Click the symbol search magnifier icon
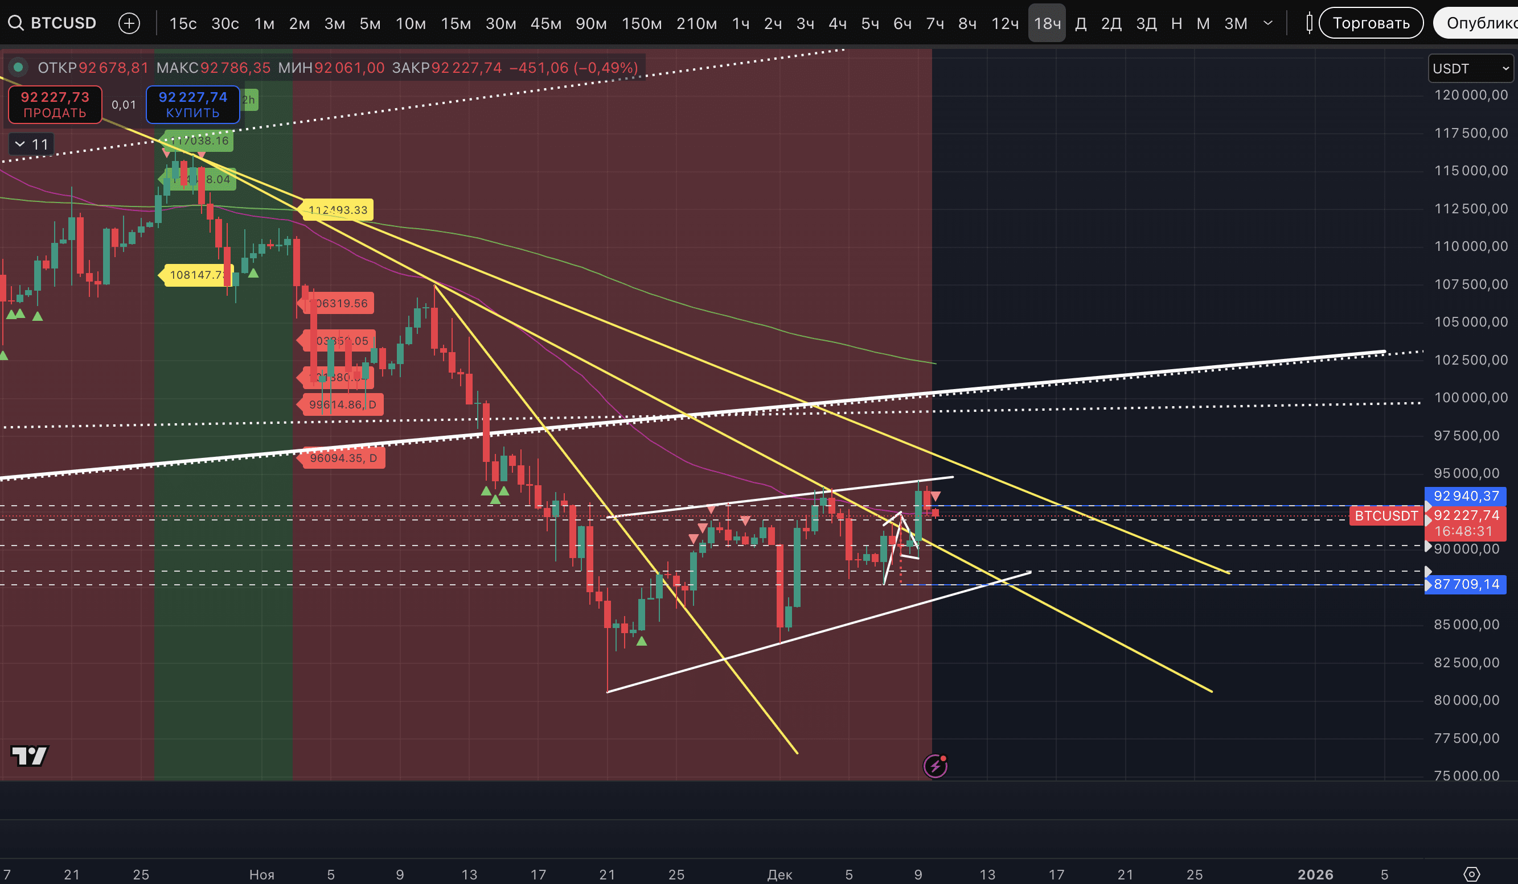The height and width of the screenshot is (884, 1518). click(x=16, y=23)
